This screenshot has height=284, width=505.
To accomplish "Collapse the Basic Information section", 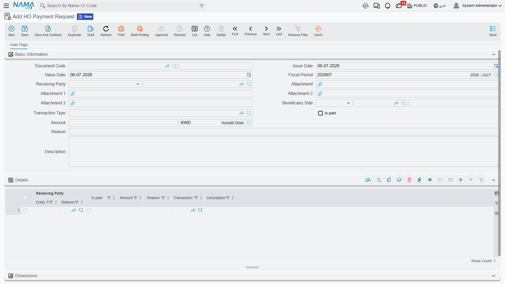I will point(494,54).
